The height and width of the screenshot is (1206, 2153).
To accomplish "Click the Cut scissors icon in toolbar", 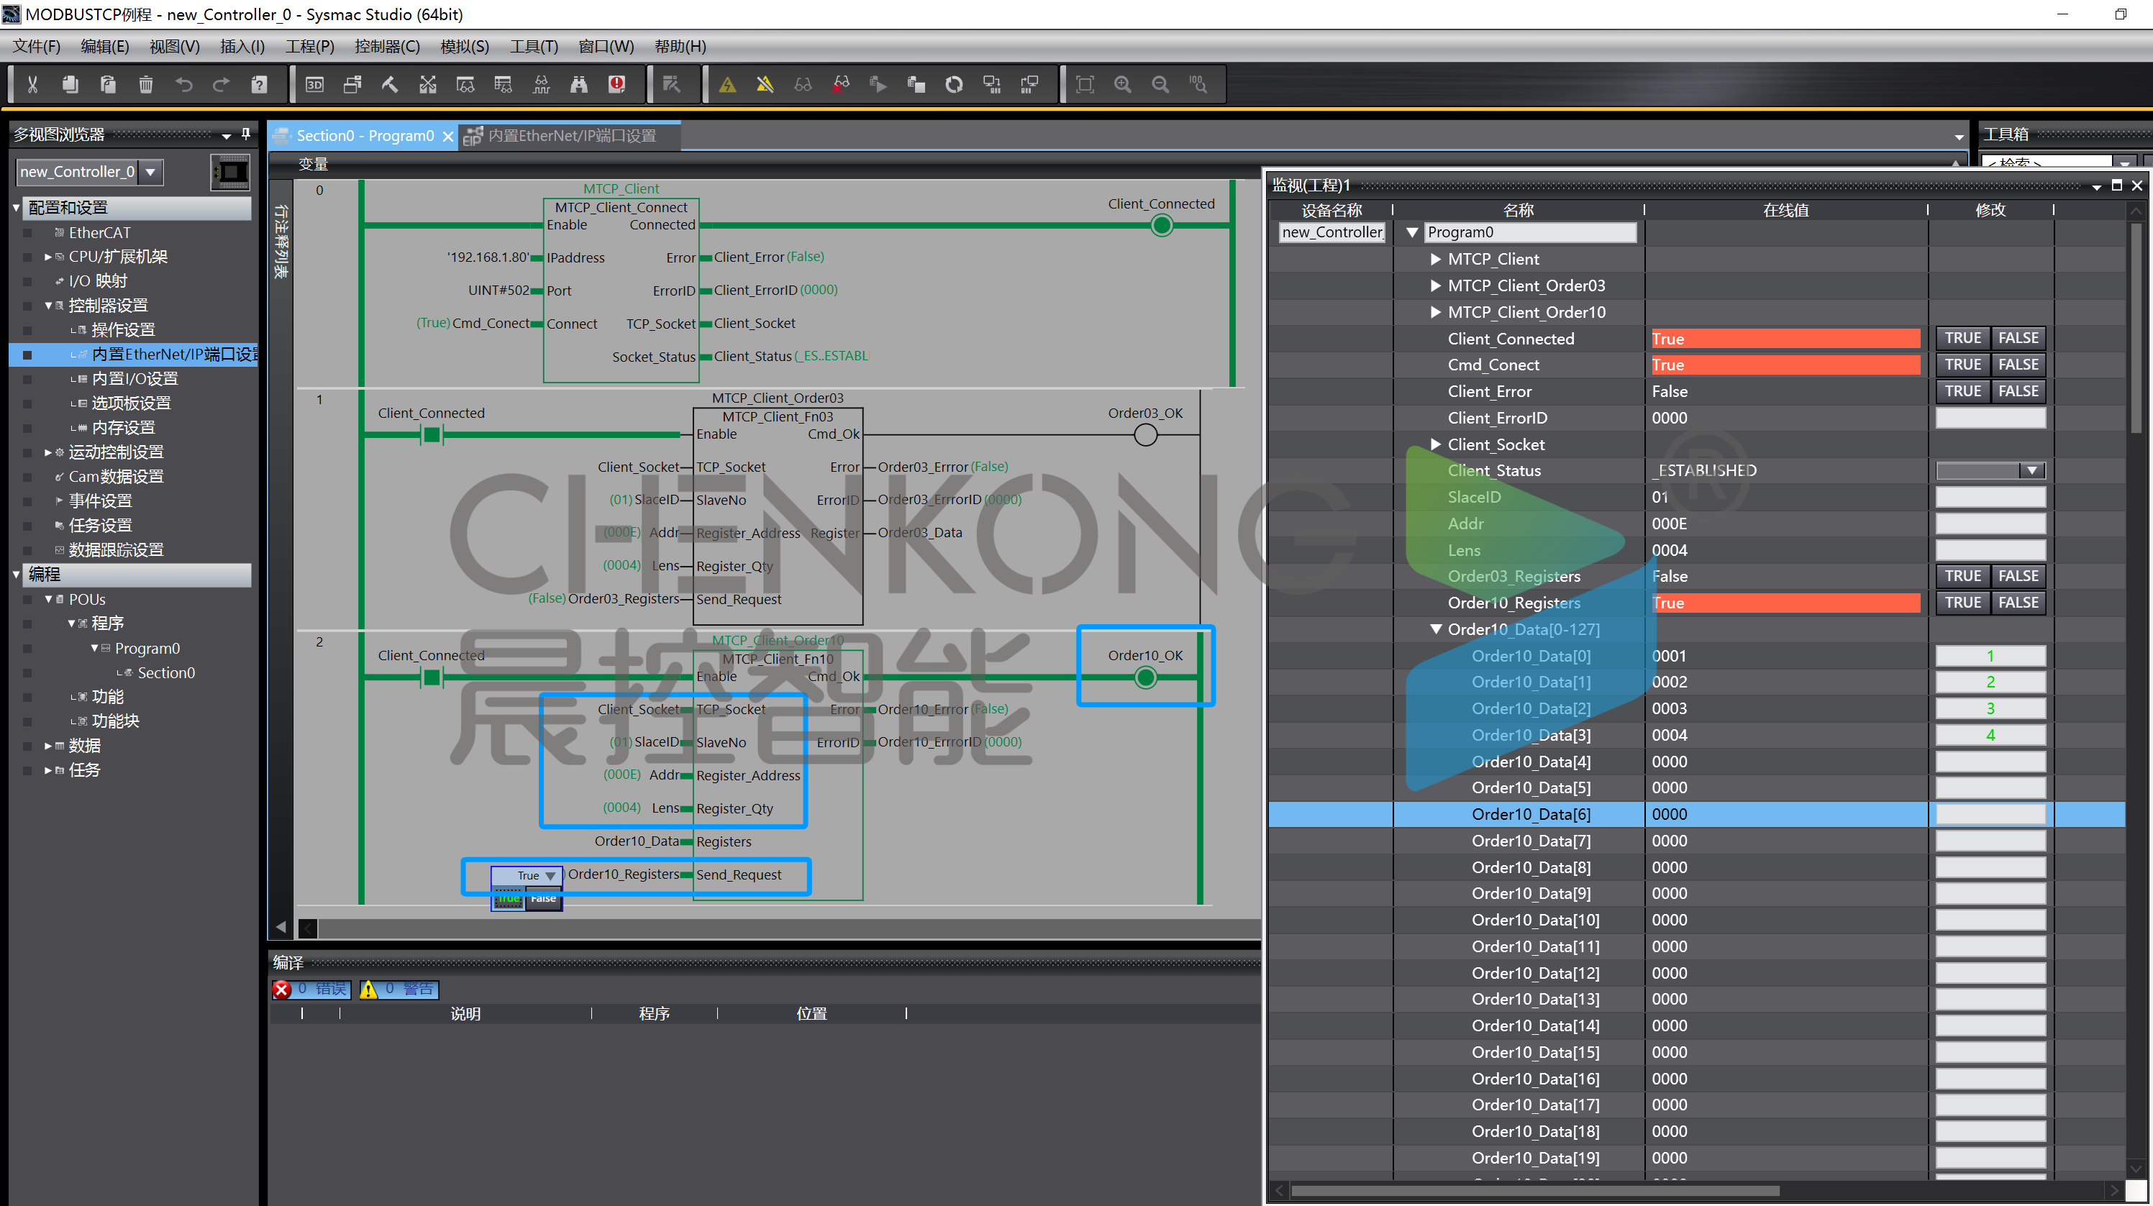I will tap(32, 84).
